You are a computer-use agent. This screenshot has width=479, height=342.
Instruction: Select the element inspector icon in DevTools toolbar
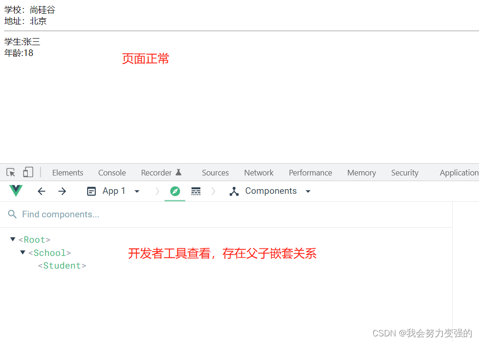(10, 172)
